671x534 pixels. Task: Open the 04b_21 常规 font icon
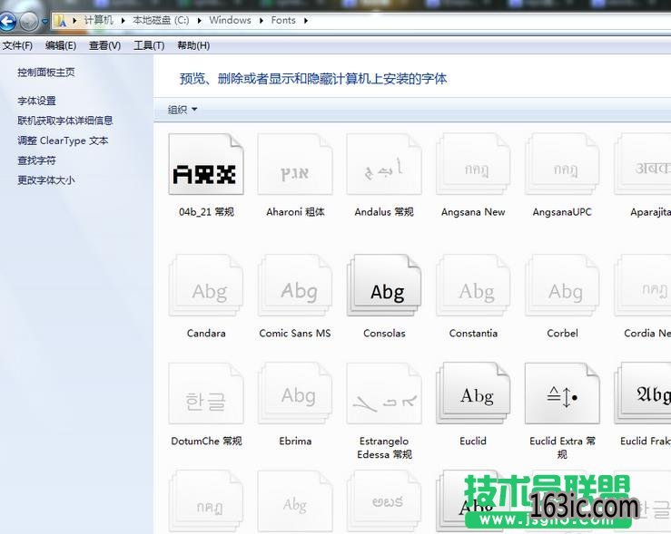[207, 165]
